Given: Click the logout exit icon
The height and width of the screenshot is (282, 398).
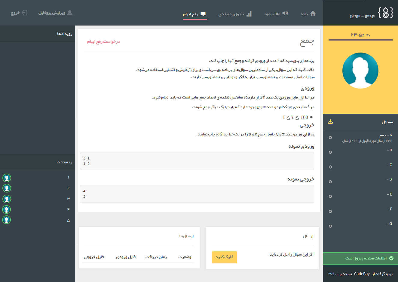Looking at the screenshot, I should [x=24, y=13].
